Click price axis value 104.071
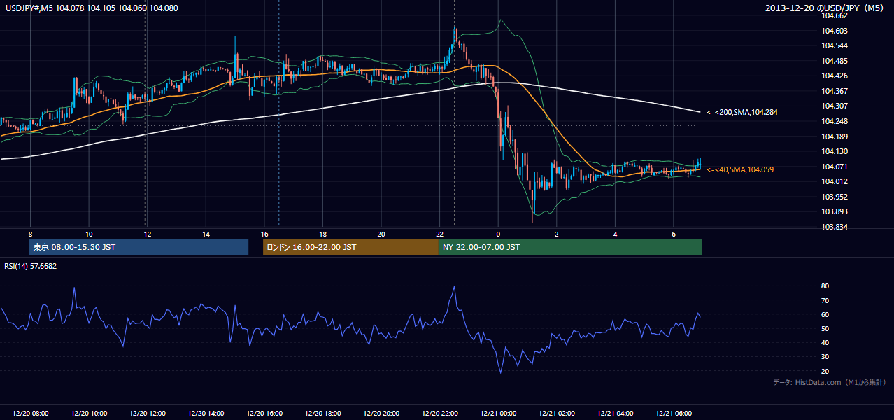894x420 pixels. coord(835,167)
